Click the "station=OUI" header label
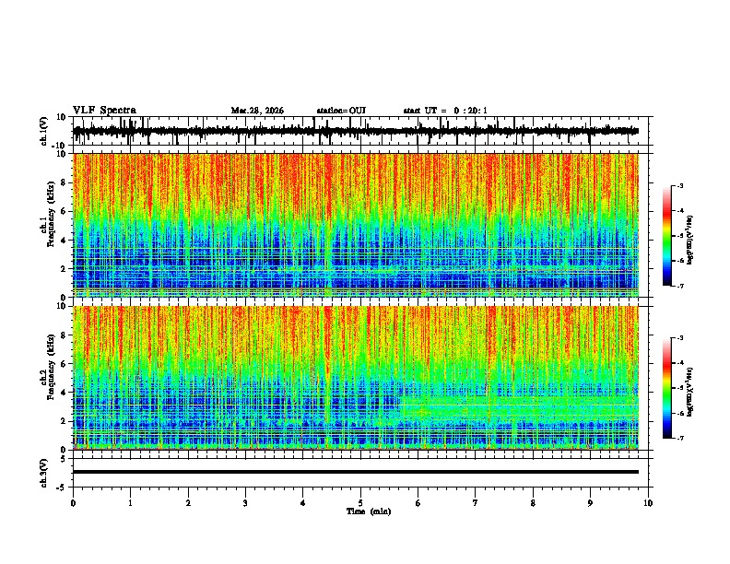 341,111
